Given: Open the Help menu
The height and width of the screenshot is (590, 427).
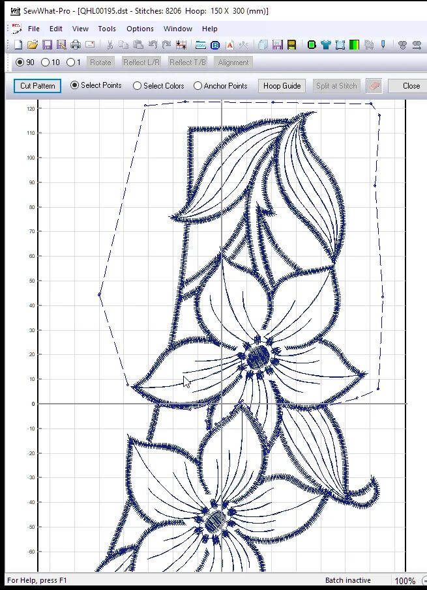Looking at the screenshot, I should (210, 29).
